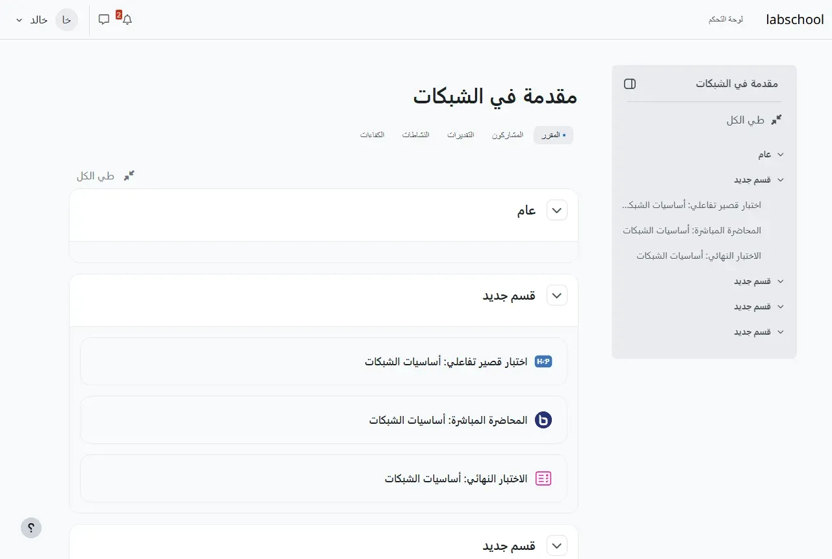Click the user name خالد
The width and height of the screenshot is (832, 559).
(x=39, y=20)
